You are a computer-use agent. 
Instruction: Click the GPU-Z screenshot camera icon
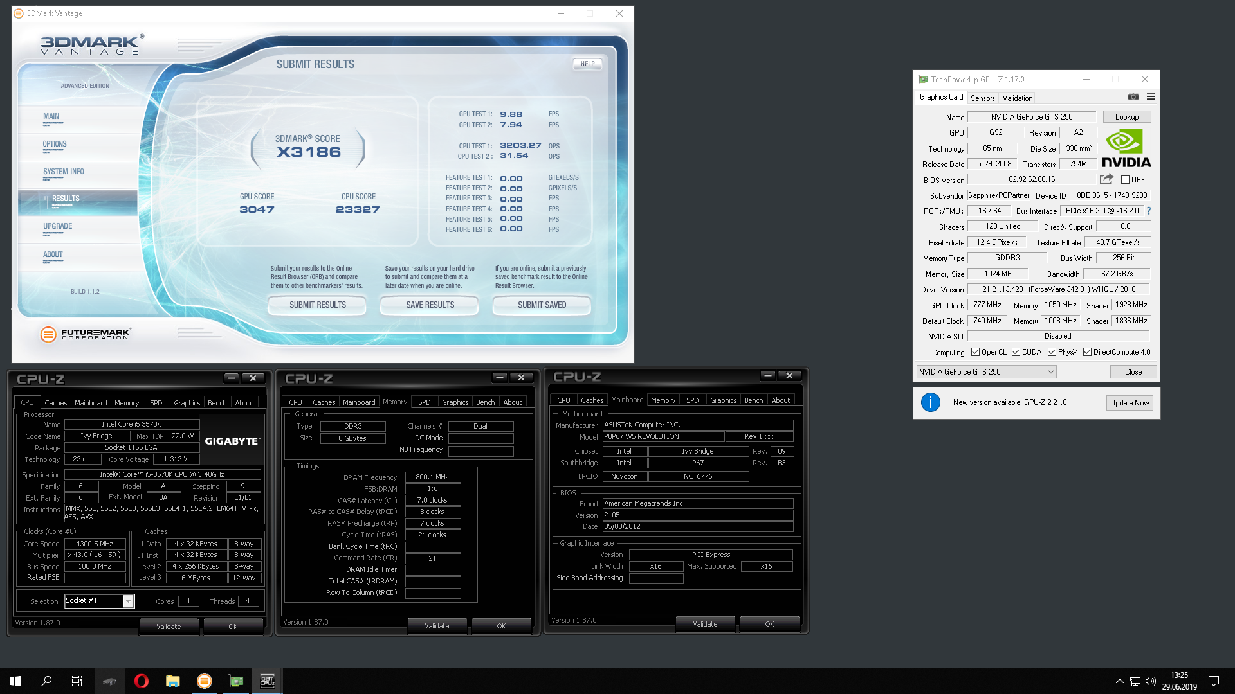pyautogui.click(x=1133, y=96)
